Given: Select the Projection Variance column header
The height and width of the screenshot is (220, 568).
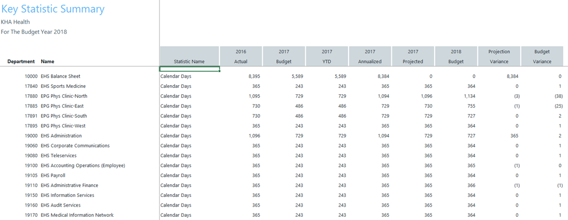Looking at the screenshot, I should tap(499, 57).
